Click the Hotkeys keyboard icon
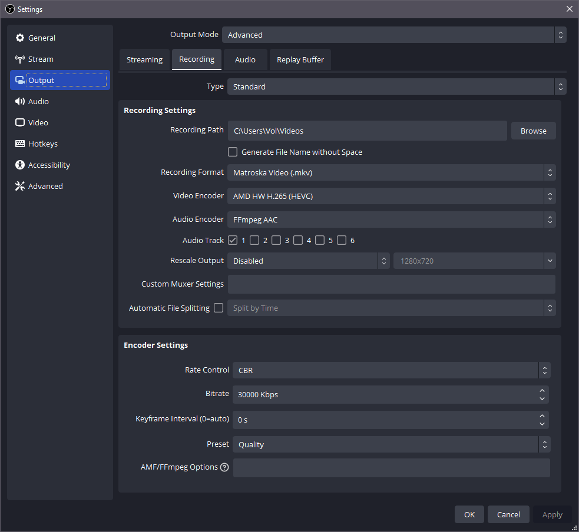The height and width of the screenshot is (532, 579). (x=20, y=144)
